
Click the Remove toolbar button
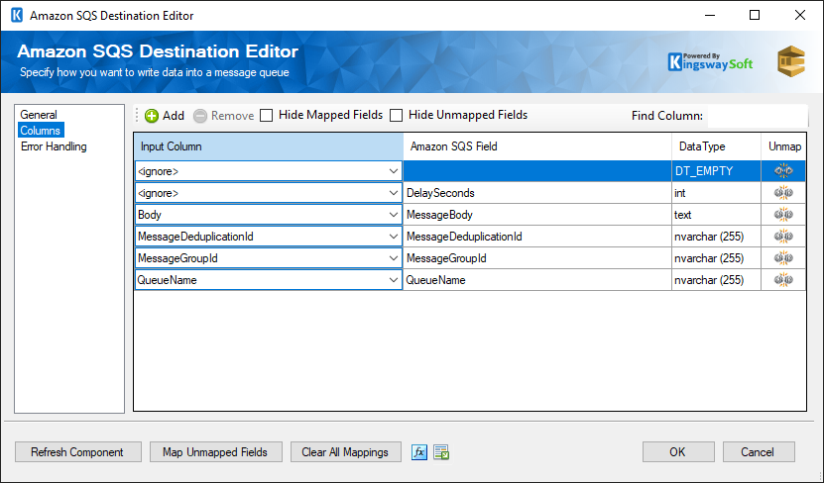(x=223, y=116)
